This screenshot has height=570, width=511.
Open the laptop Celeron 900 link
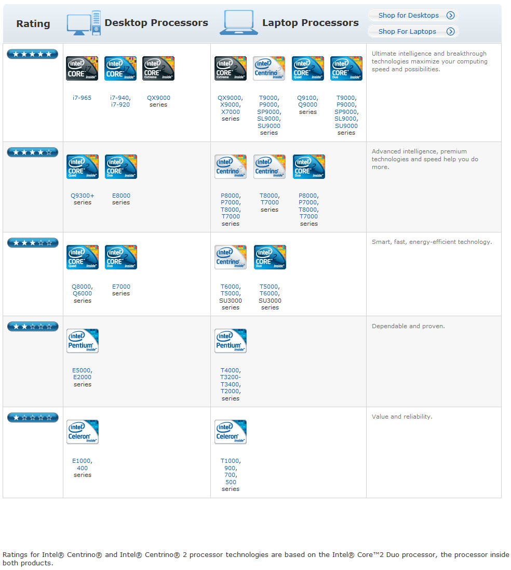(x=231, y=468)
